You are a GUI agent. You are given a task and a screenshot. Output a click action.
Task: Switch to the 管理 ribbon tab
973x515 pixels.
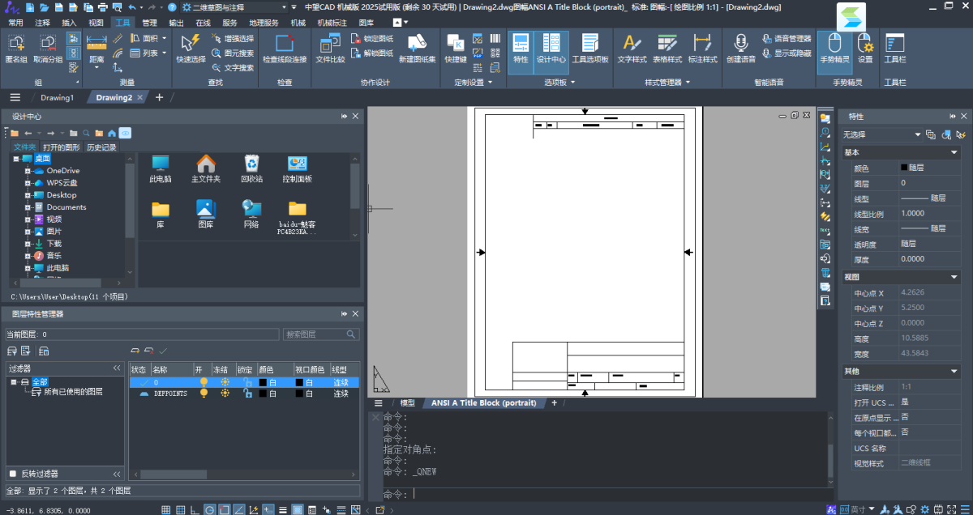pos(149,23)
